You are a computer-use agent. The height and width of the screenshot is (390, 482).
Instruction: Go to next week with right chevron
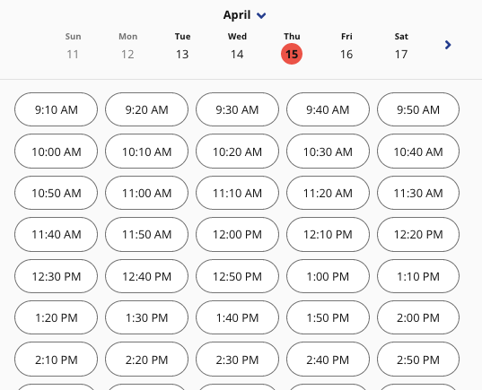(448, 45)
